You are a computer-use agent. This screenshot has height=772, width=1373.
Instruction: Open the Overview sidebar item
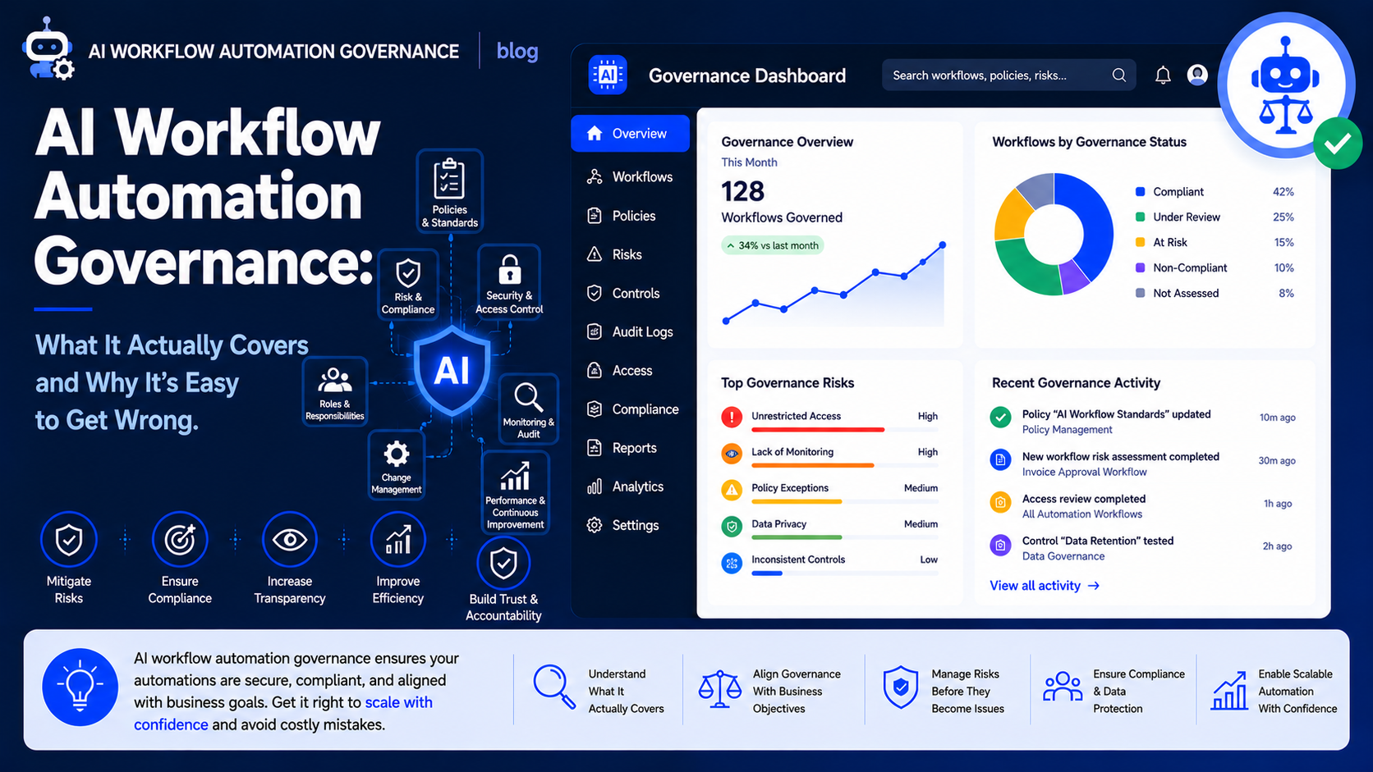[630, 134]
